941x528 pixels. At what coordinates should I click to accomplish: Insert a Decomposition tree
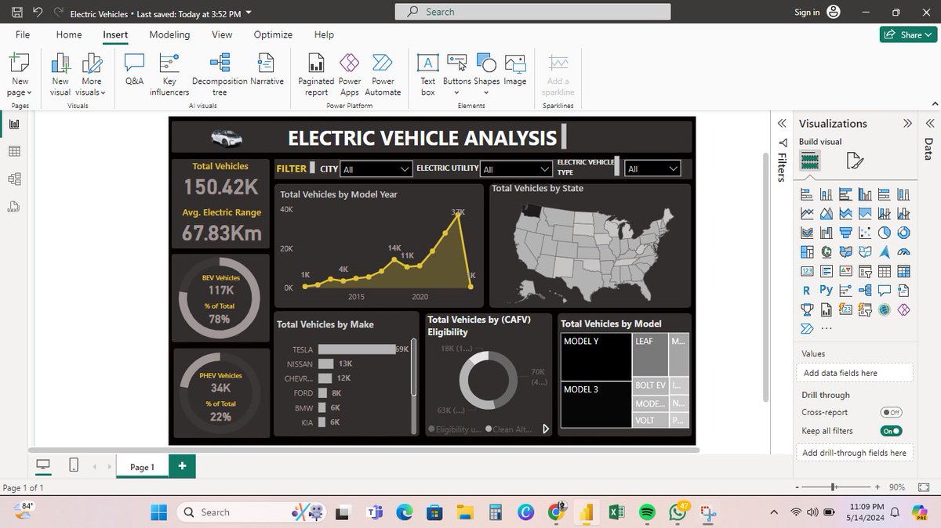point(220,74)
